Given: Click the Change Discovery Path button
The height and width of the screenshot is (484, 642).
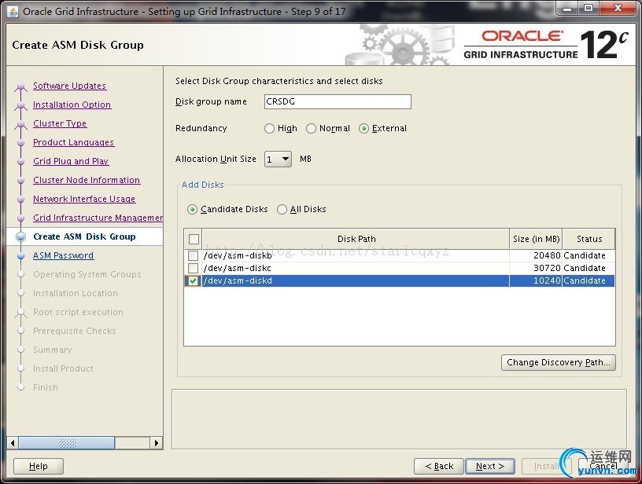Looking at the screenshot, I should [558, 362].
